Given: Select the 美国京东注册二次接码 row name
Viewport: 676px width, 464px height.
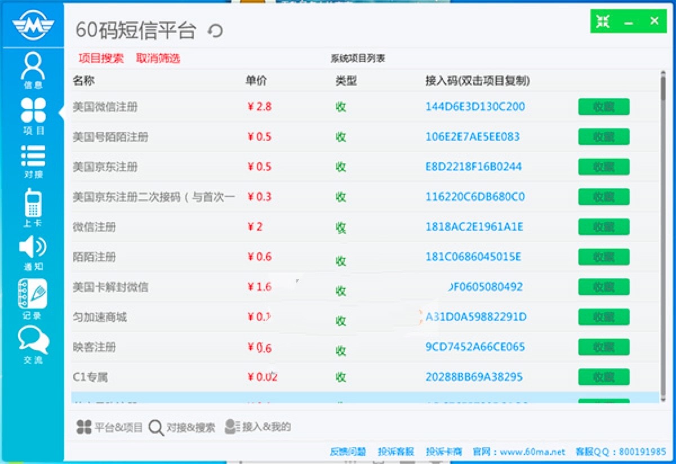Looking at the screenshot, I should point(154,197).
